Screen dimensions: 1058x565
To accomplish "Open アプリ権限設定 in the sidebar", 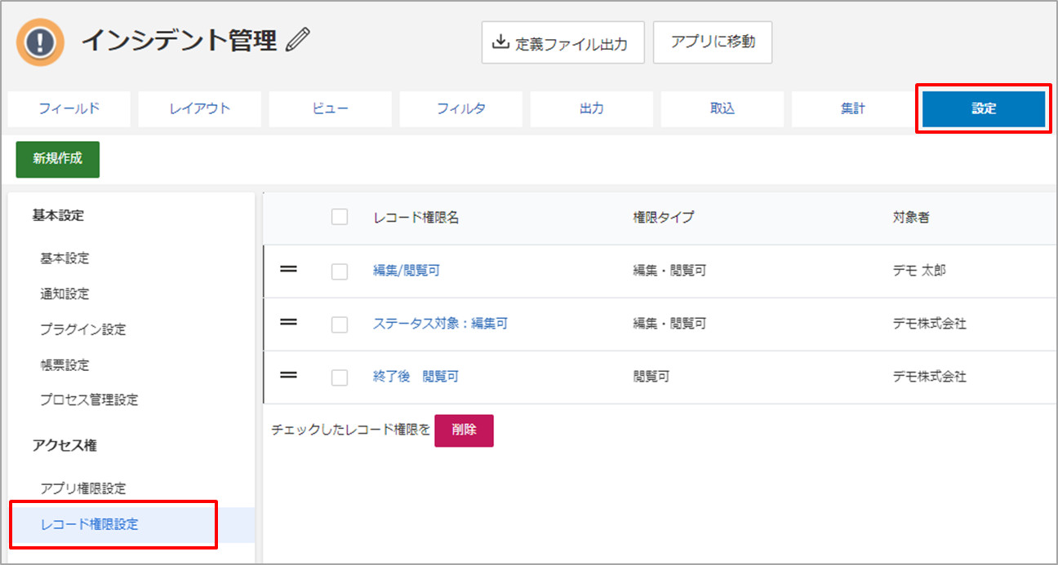I will point(83,489).
